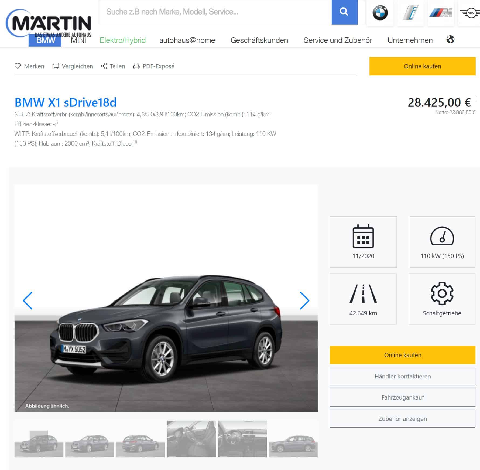Open the BMW brand logo icon

[380, 13]
